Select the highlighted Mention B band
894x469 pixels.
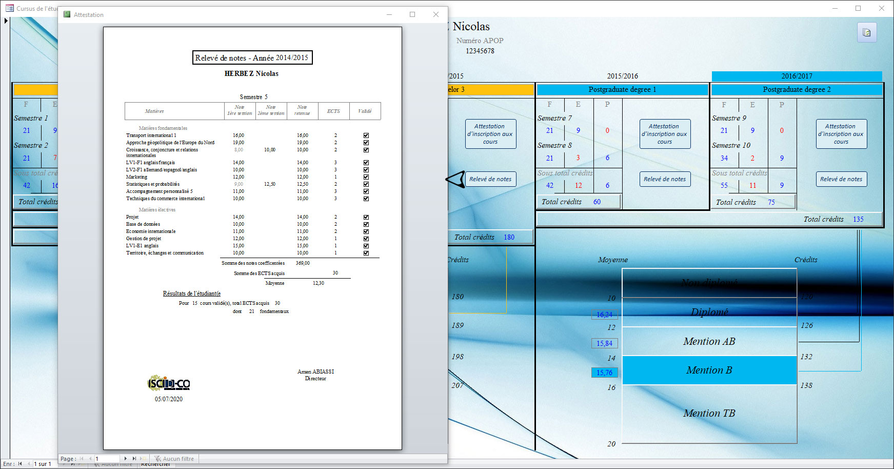coord(709,370)
